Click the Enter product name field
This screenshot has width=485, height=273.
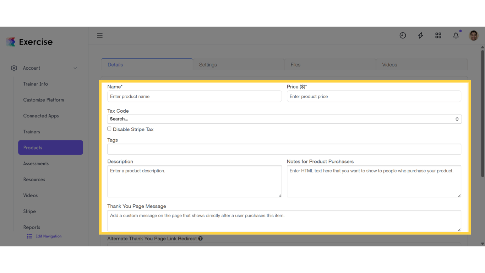coord(194,96)
